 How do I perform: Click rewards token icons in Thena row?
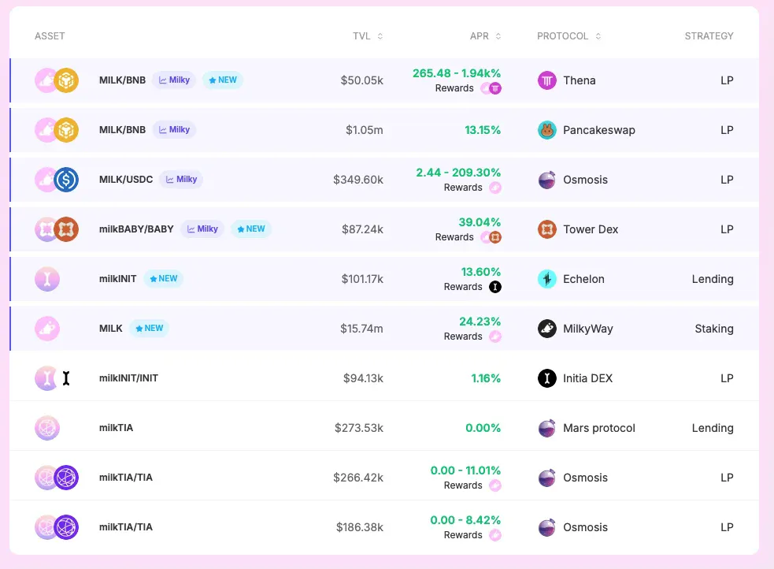[x=491, y=88]
